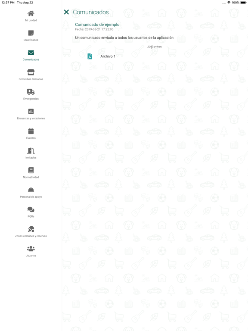Tap the Emergencias menu label

pyautogui.click(x=31, y=99)
